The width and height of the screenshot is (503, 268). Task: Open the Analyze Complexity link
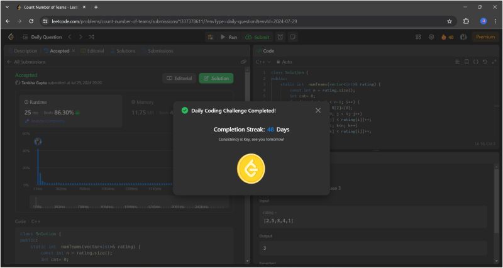[x=45, y=121]
